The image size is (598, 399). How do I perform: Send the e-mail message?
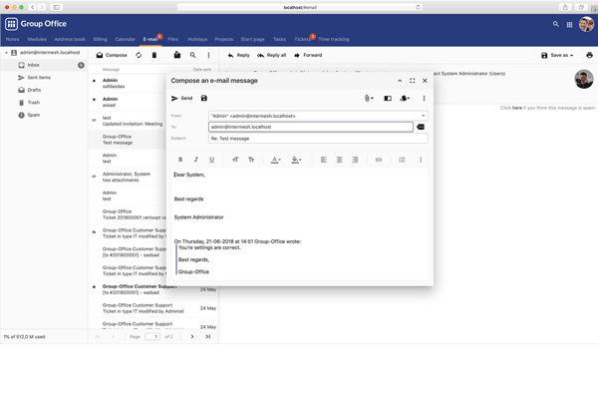182,99
